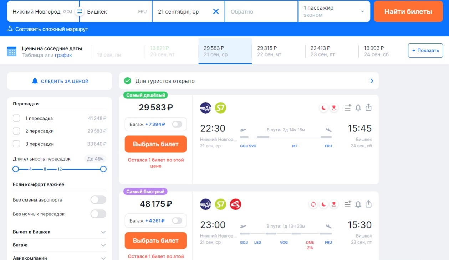
Task: Toggle baggage +7 394 ₽ switch
Action: pyautogui.click(x=177, y=124)
